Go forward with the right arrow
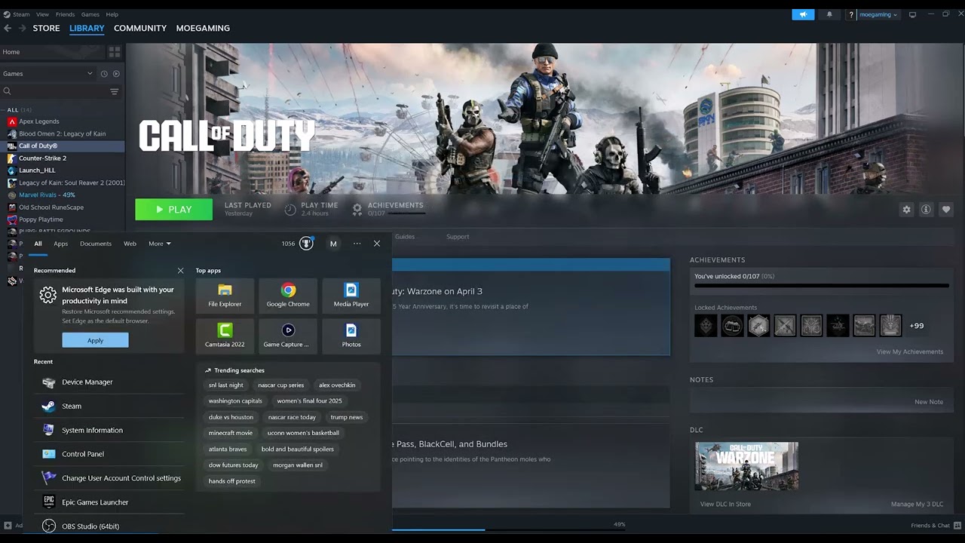The width and height of the screenshot is (965, 543). click(x=22, y=28)
